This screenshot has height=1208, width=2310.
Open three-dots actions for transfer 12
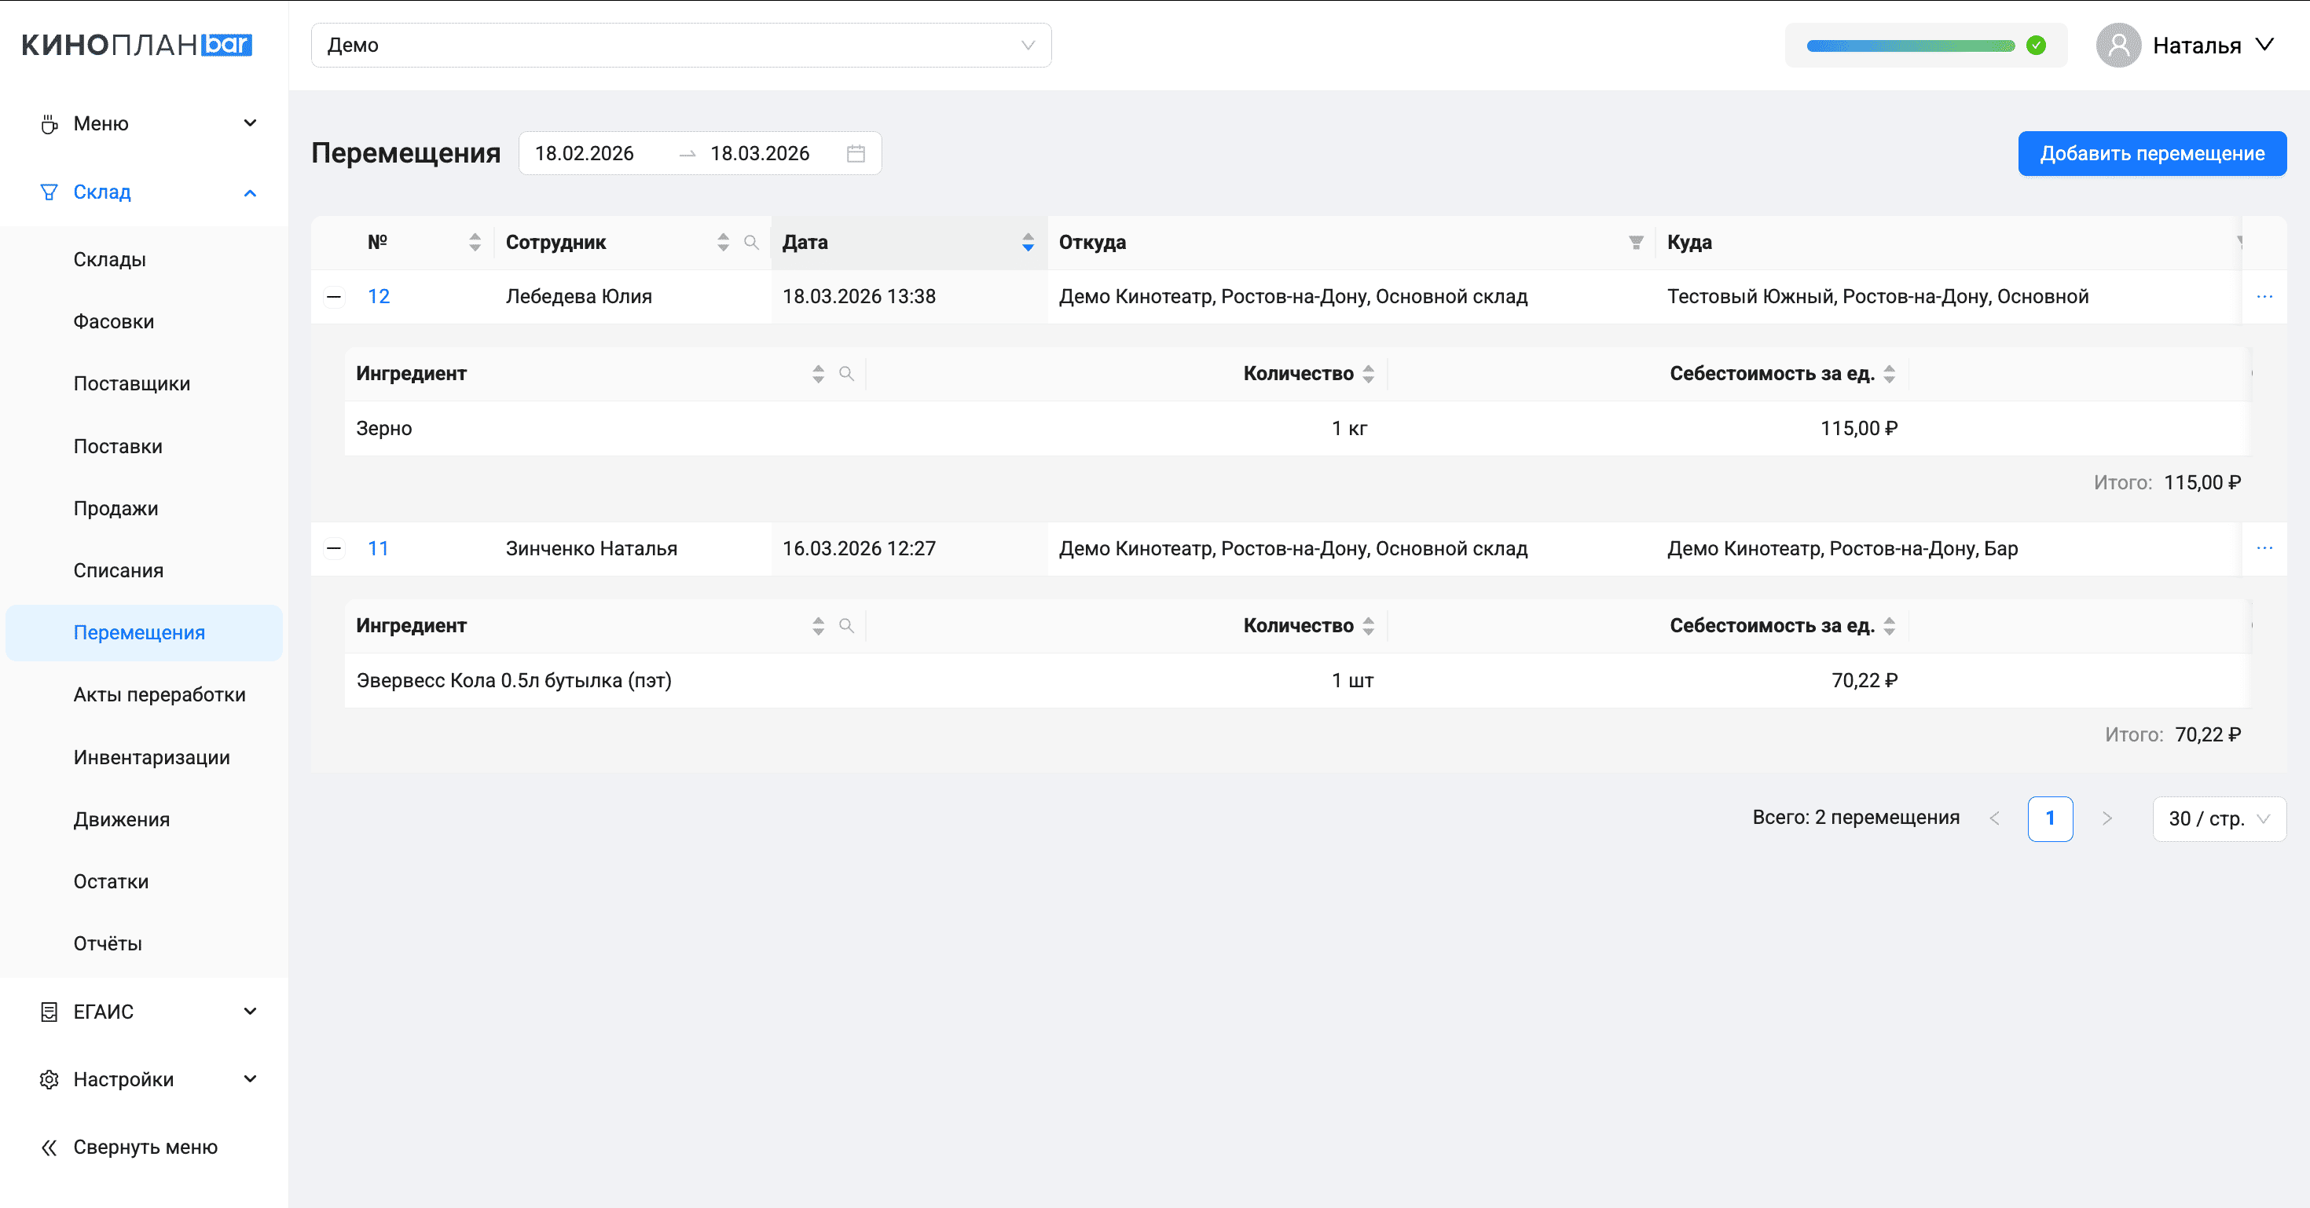2264,297
